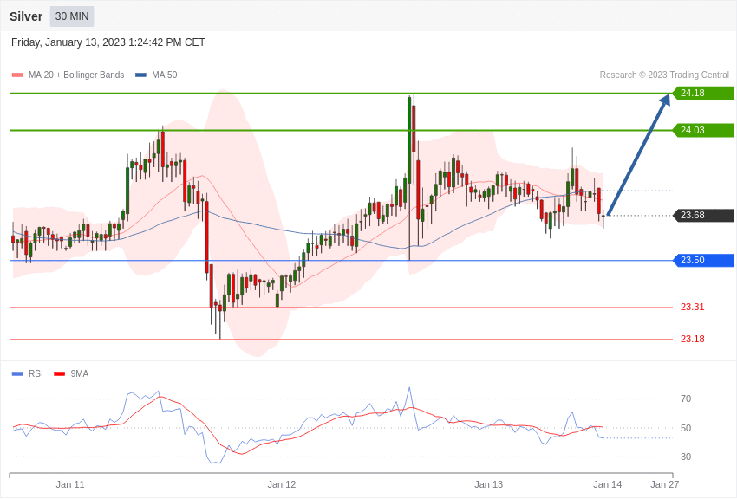Click the 23.50 pivot price label

pyautogui.click(x=704, y=260)
